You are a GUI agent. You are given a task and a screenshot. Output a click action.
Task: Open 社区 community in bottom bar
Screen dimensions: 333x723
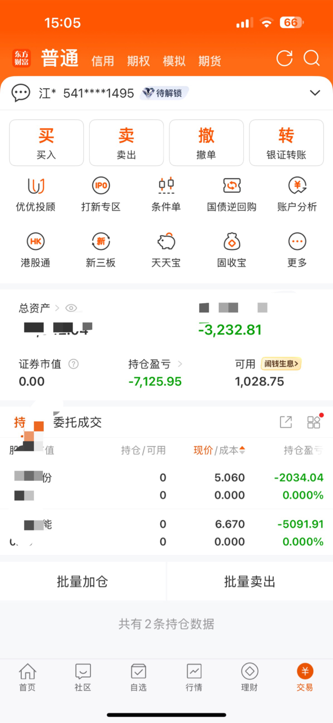[83, 677]
